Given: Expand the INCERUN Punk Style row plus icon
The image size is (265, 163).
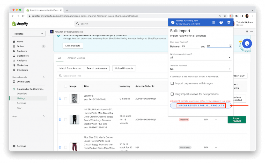Looking at the screenshot, I should click(x=60, y=119).
